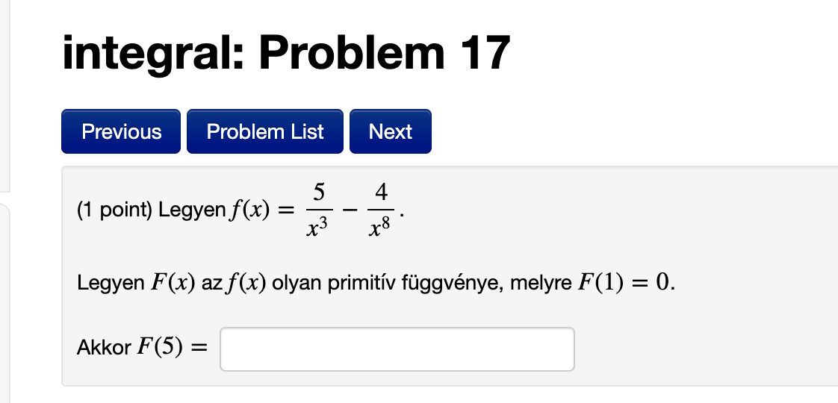Click 'F(x)' in the second problem line
This screenshot has width=838, height=403.
pos(173,284)
